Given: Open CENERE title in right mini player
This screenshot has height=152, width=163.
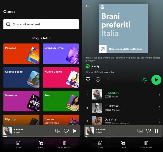Looking at the screenshot, I should coord(101,130).
